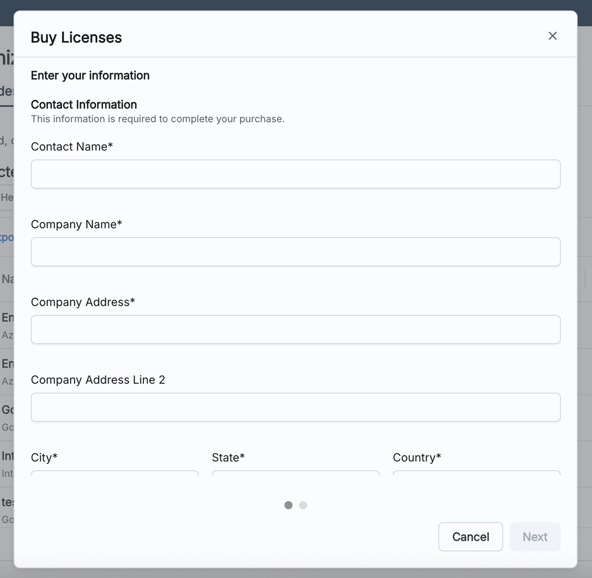Click the Company Address Line 2 label
This screenshot has height=578, width=592.
98,380
